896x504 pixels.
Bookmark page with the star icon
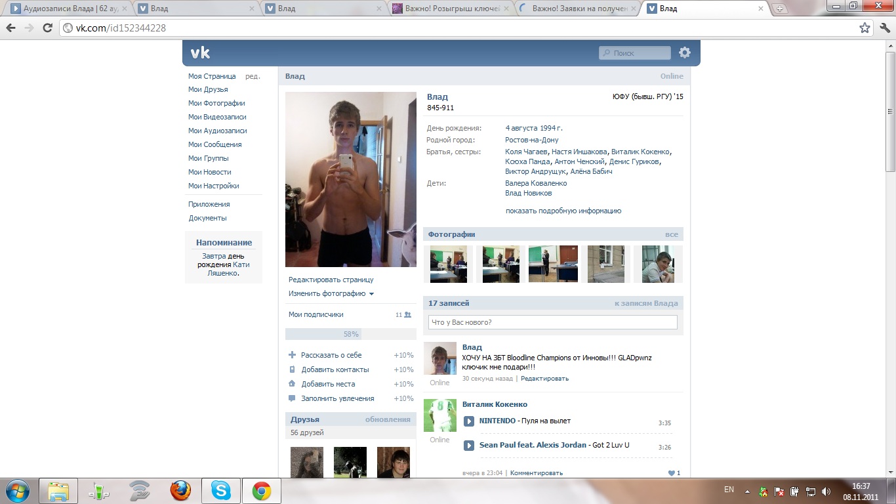(865, 28)
